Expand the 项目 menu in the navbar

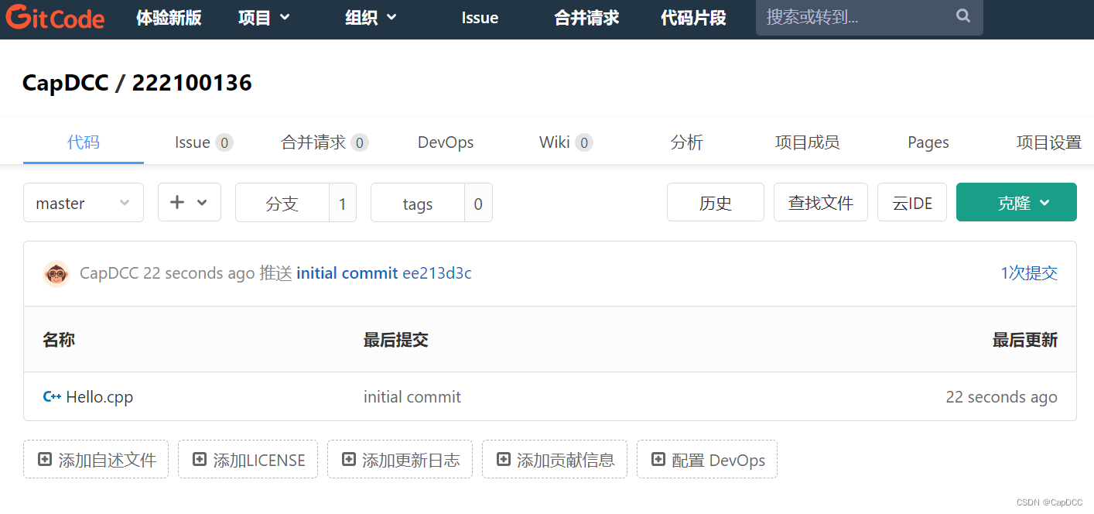[265, 17]
